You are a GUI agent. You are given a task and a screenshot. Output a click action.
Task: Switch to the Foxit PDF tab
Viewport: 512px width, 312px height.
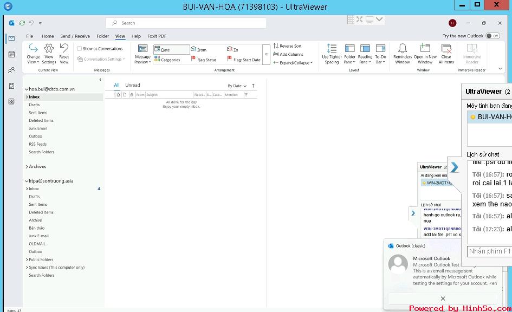coord(157,36)
